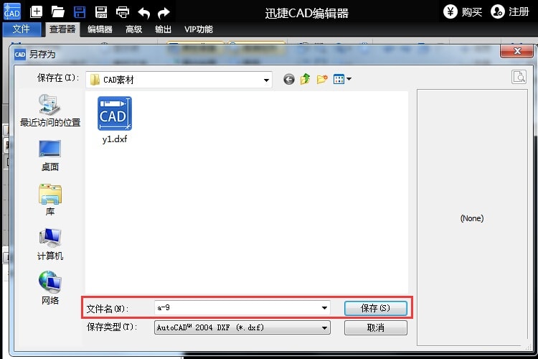Click the CAD application logo icon
This screenshot has width=538, height=359.
click(x=12, y=11)
